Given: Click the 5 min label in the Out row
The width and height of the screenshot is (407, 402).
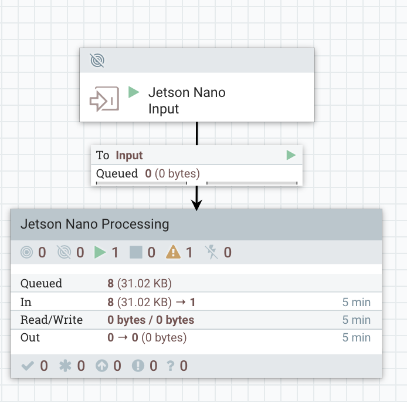Looking at the screenshot, I should pyautogui.click(x=357, y=337).
